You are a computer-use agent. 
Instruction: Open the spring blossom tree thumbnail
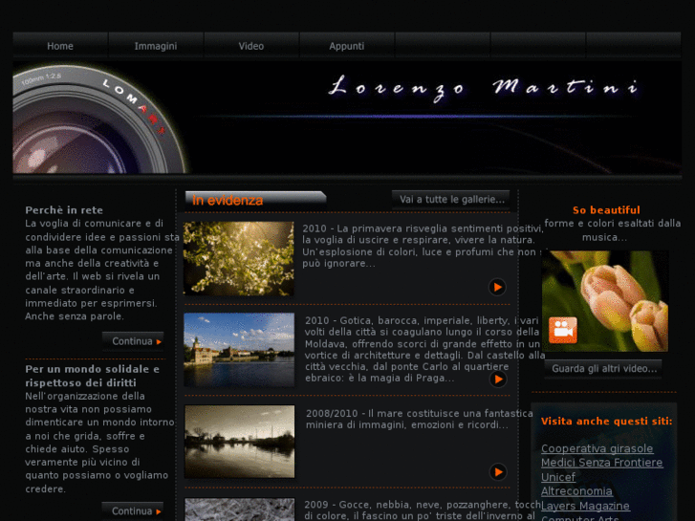click(238, 258)
